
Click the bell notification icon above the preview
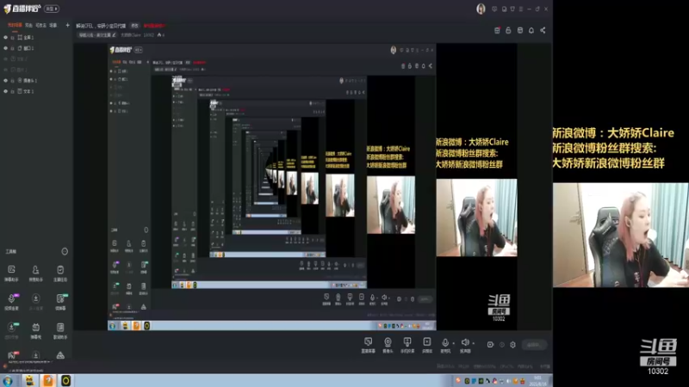pos(531,30)
